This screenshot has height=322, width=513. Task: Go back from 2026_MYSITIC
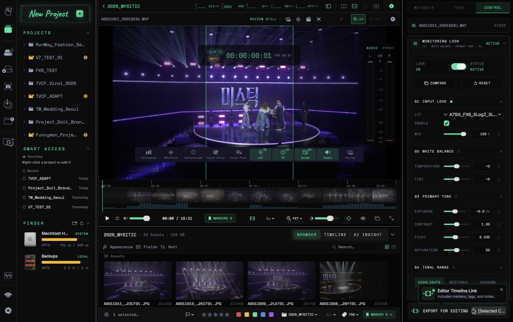click(x=104, y=6)
